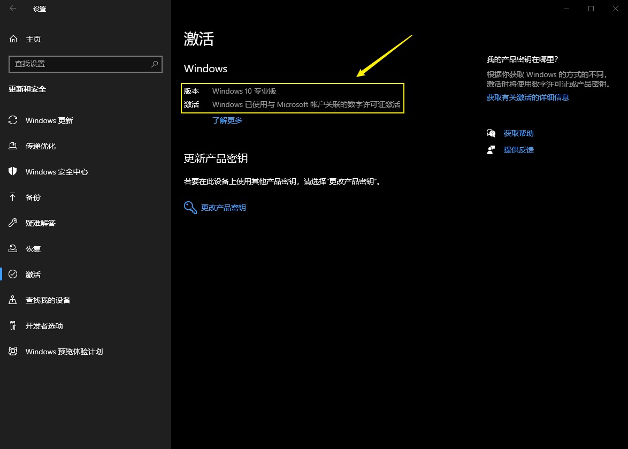This screenshot has width=628, height=449.
Task: Click the 获取帮助 link
Action: 518,133
